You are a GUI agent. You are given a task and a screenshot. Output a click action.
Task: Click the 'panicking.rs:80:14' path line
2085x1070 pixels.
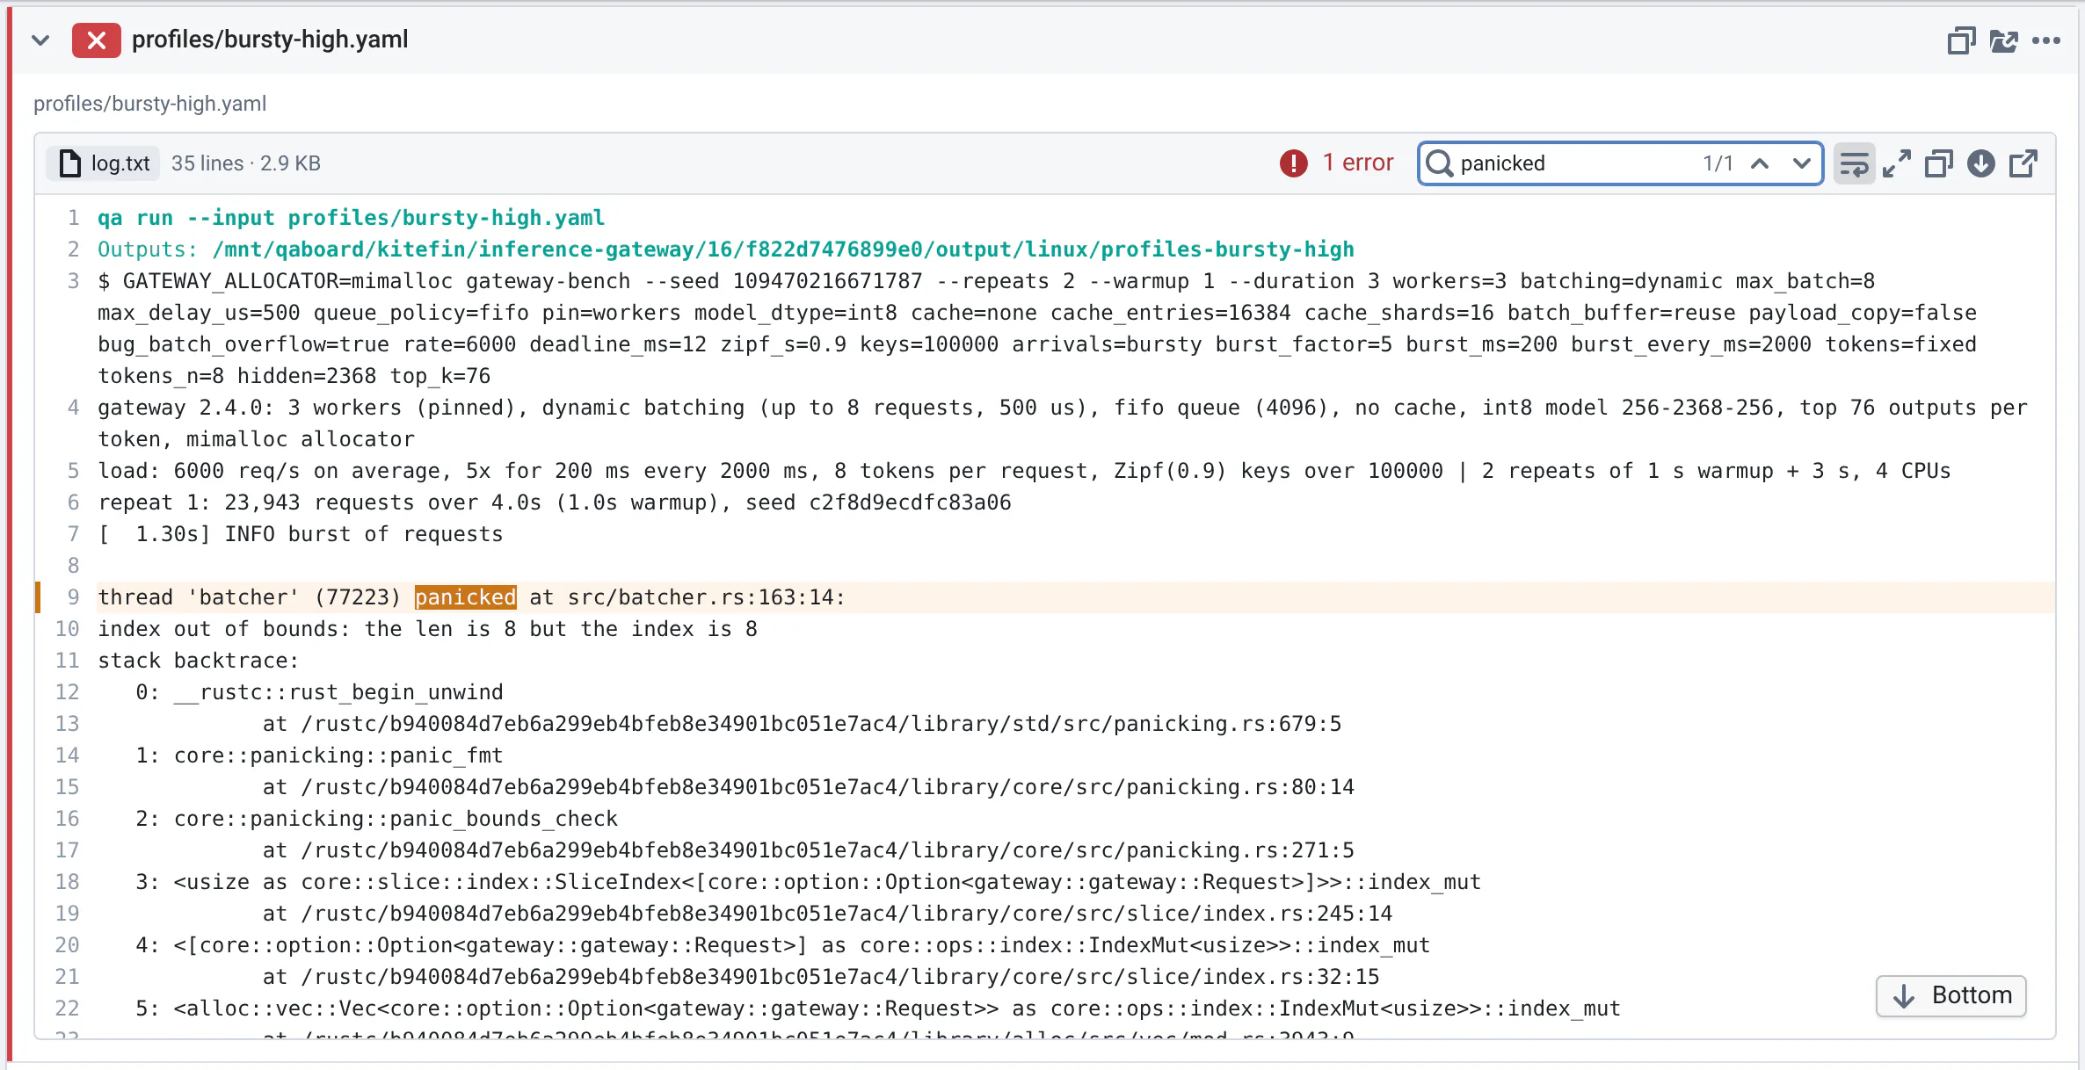(808, 787)
